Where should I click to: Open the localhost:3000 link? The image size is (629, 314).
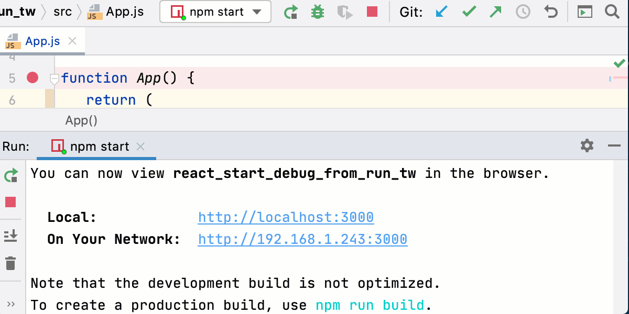point(286,217)
